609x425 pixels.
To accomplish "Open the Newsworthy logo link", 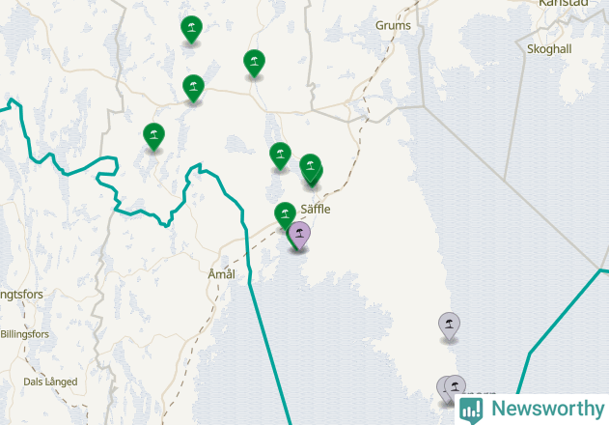I will pos(532,409).
